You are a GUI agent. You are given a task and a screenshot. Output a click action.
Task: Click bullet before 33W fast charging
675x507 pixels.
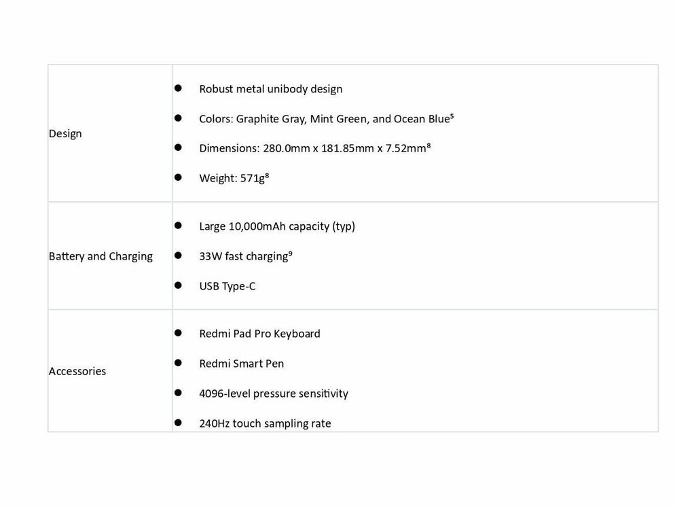tap(178, 256)
